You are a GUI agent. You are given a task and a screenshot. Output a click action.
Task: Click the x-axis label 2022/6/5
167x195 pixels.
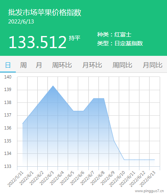point(67,178)
